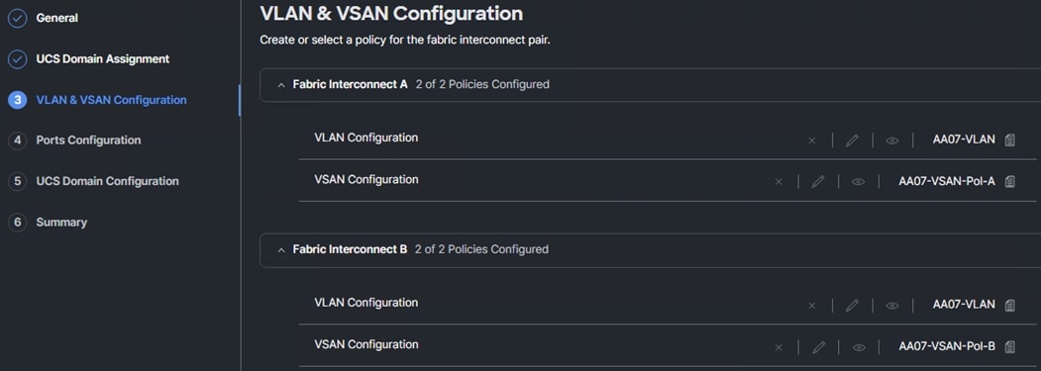Go to Ports Configuration step
The width and height of the screenshot is (1041, 371).
pyautogui.click(x=88, y=140)
